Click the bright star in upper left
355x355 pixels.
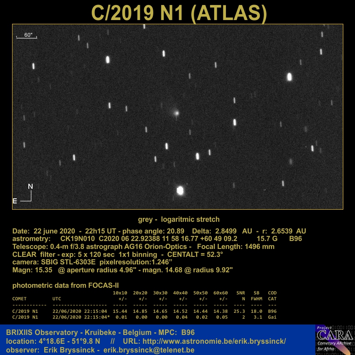[x=107, y=60]
